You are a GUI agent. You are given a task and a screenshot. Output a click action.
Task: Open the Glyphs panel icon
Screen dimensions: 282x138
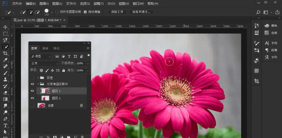(x=267, y=58)
